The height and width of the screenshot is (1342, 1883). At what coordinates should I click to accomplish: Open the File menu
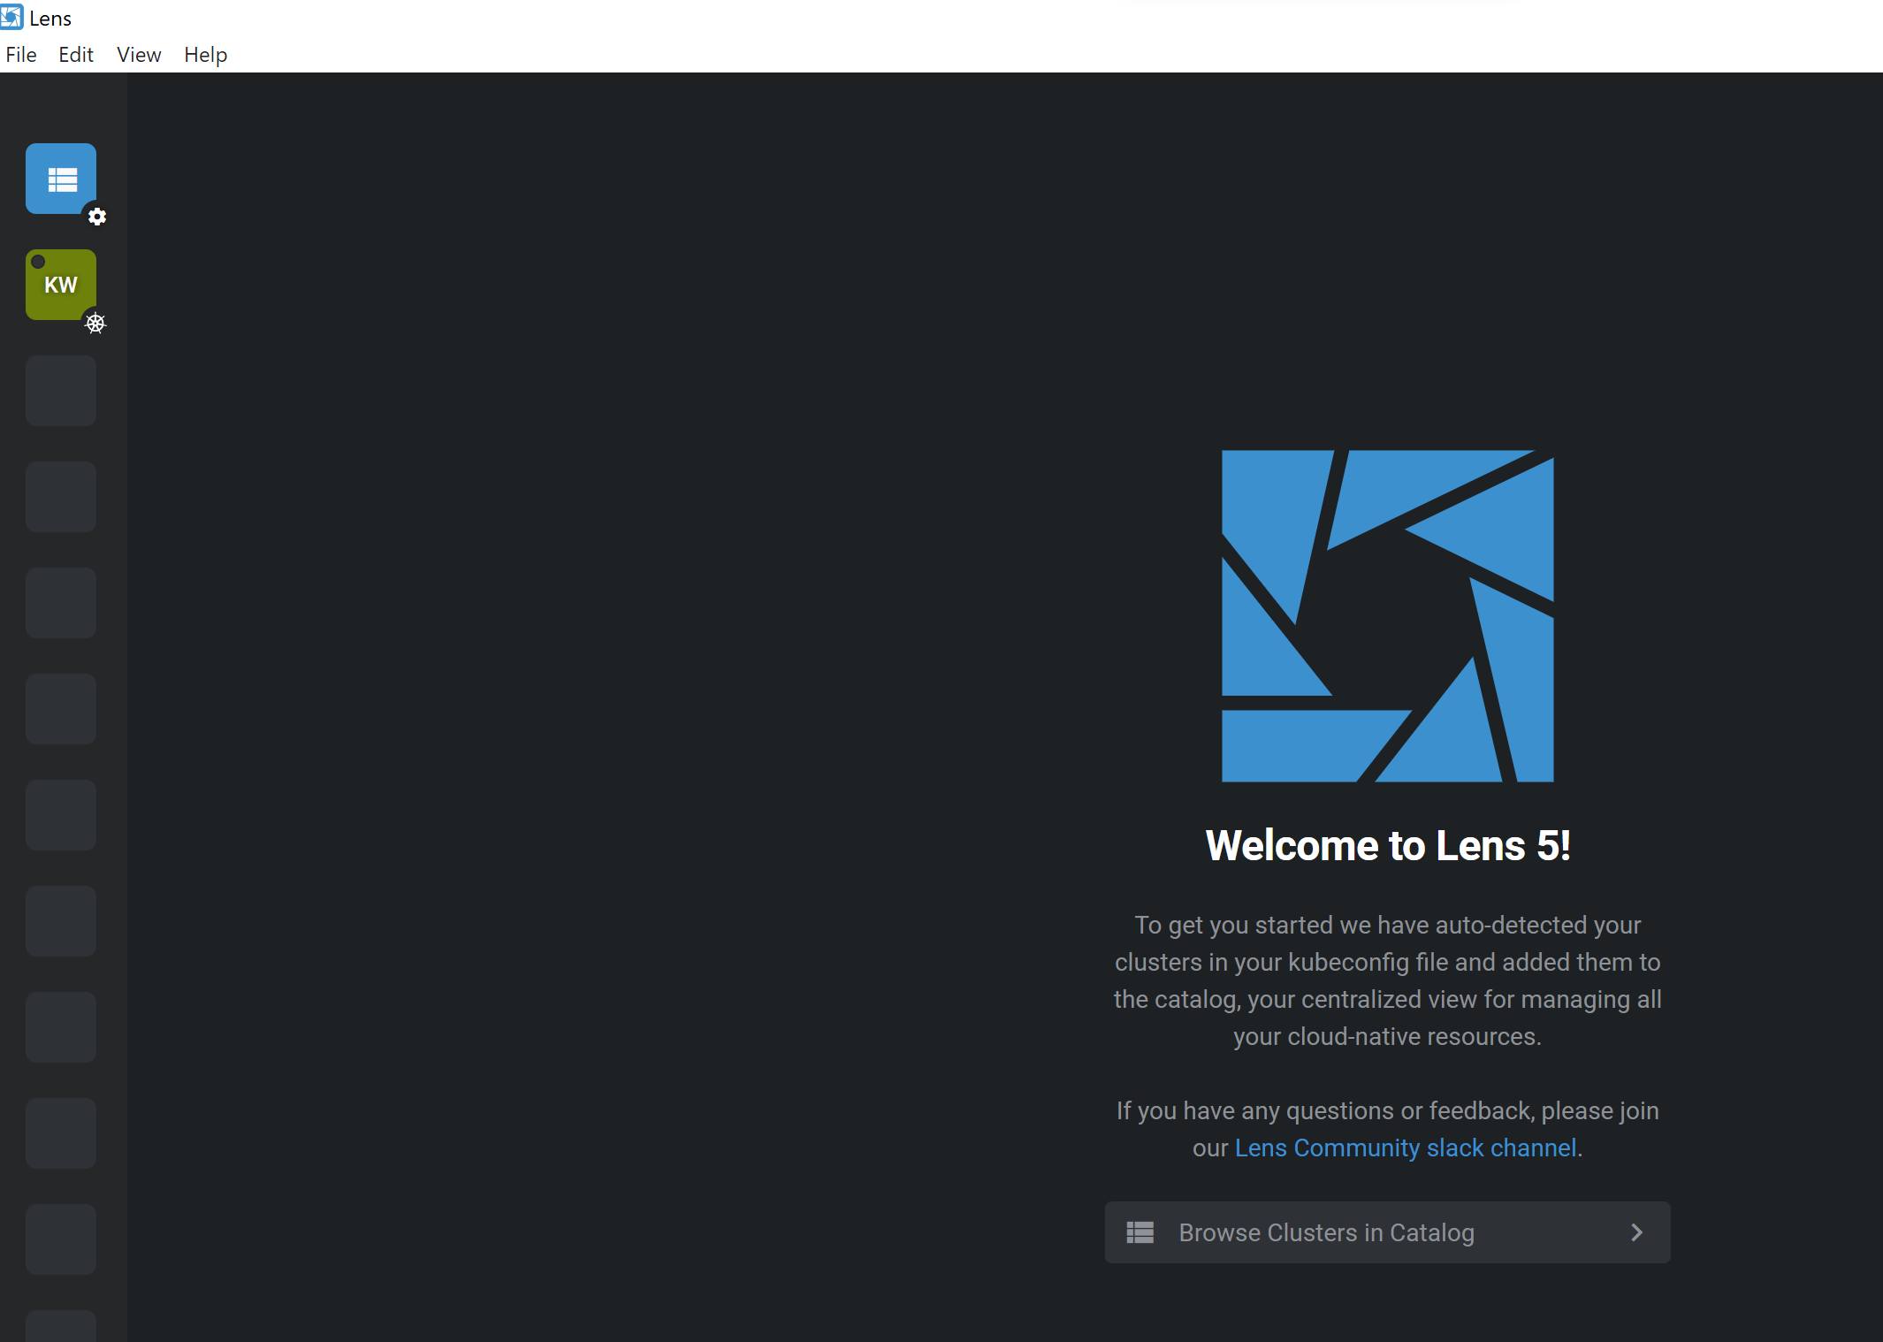21,55
